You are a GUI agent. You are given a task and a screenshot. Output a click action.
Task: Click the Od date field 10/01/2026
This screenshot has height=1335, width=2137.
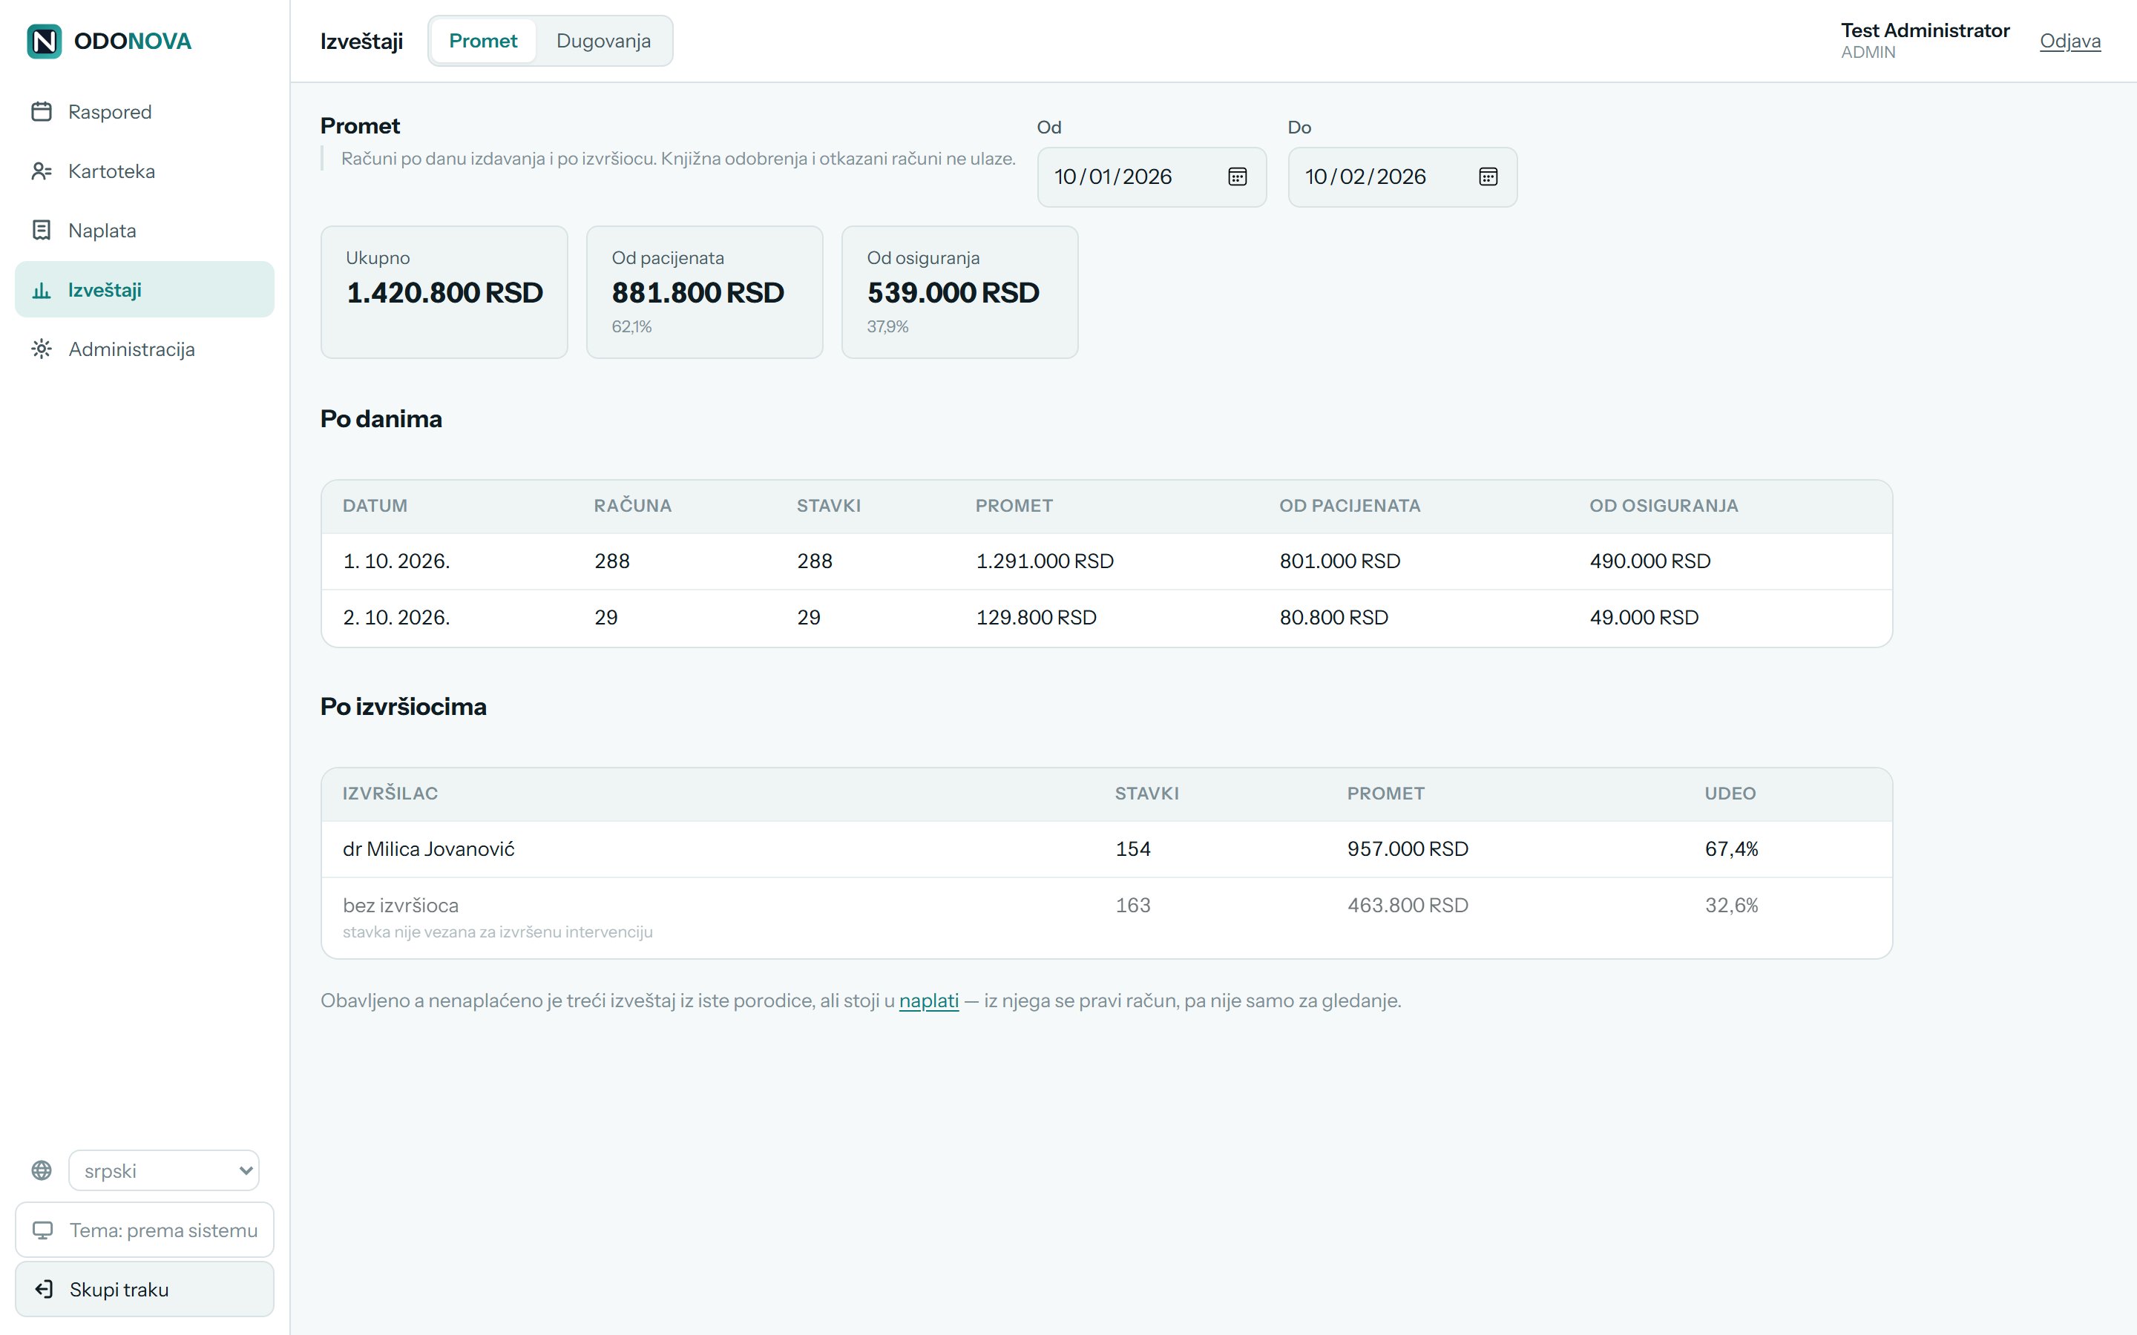click(1152, 177)
